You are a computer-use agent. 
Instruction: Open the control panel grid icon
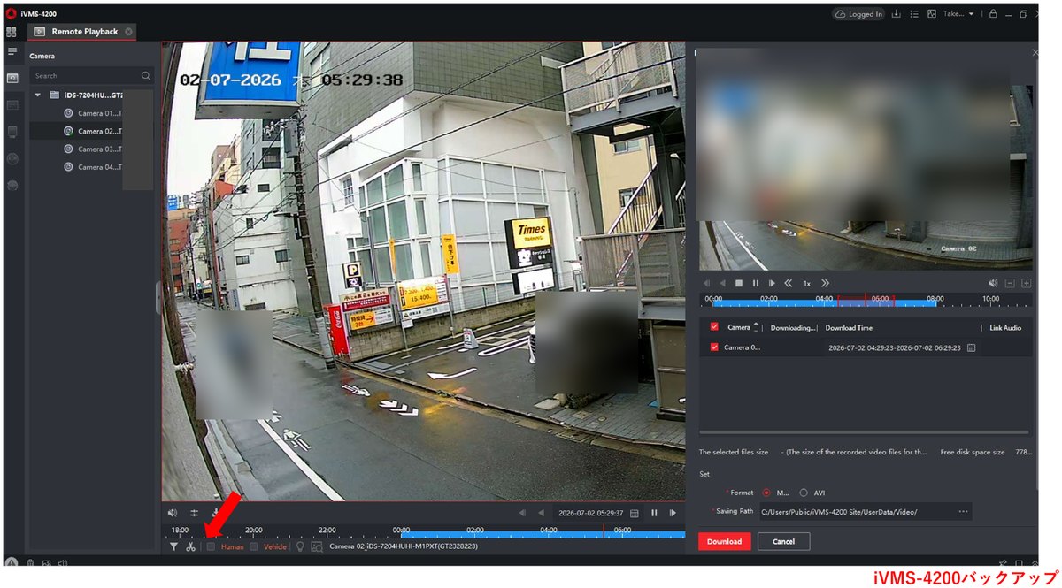(12, 32)
